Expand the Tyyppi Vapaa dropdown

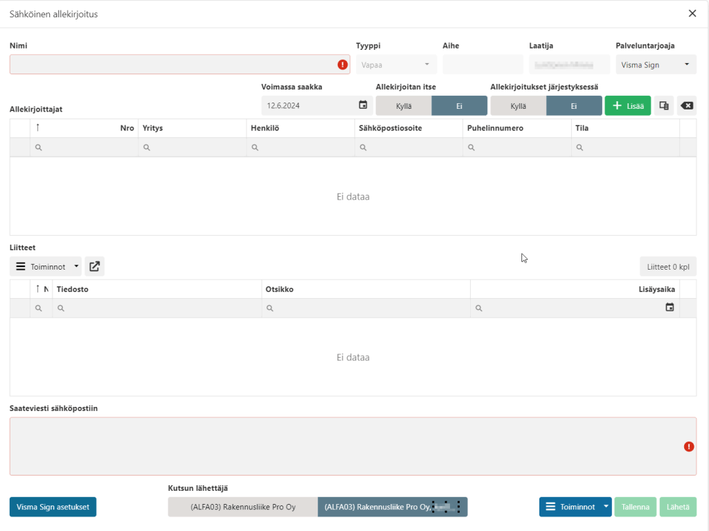pos(396,64)
